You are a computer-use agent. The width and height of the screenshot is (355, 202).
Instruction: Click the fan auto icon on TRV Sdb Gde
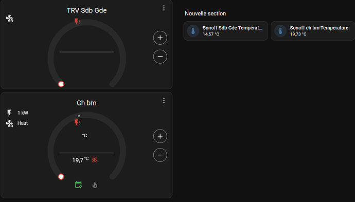coord(9,19)
